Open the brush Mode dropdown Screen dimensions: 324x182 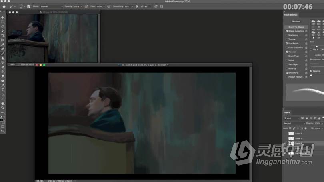pos(52,6)
